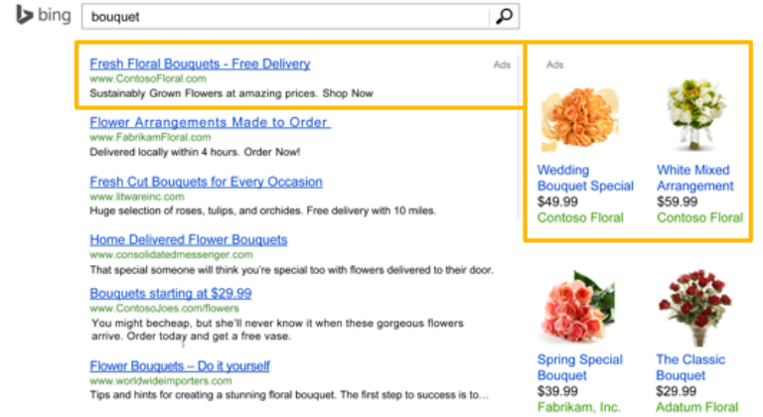
Task: Click the Adatum Floral seller name
Action: click(x=697, y=407)
